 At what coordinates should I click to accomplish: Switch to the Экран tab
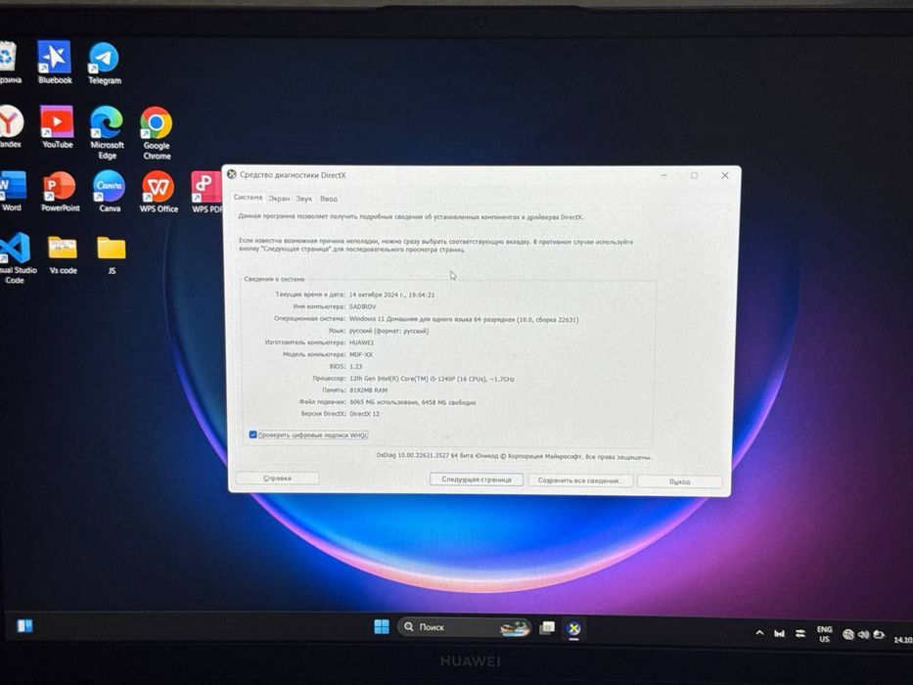click(x=279, y=199)
